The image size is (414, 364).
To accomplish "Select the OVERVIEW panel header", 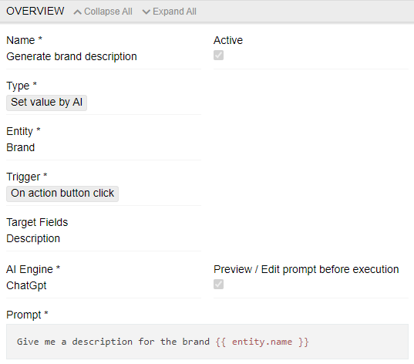I will point(35,12).
